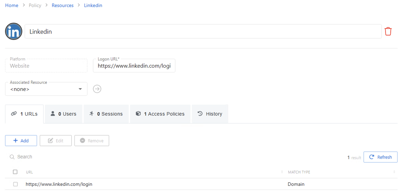Screen dimensions: 402x195
Task: Click Linkedin breadcrumb link
Action: [93, 5]
